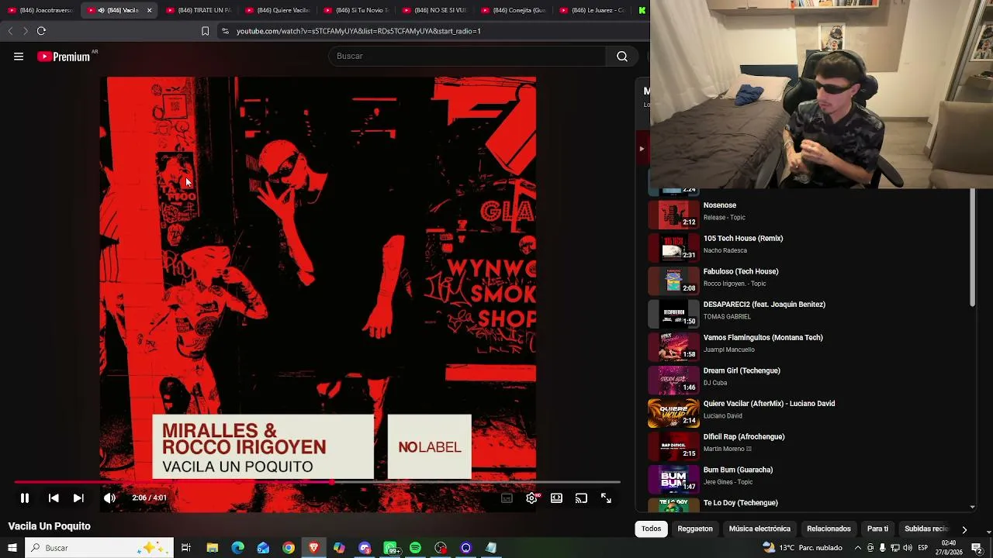Click the Windows taskbar search box
993x558 pixels.
click(x=99, y=548)
